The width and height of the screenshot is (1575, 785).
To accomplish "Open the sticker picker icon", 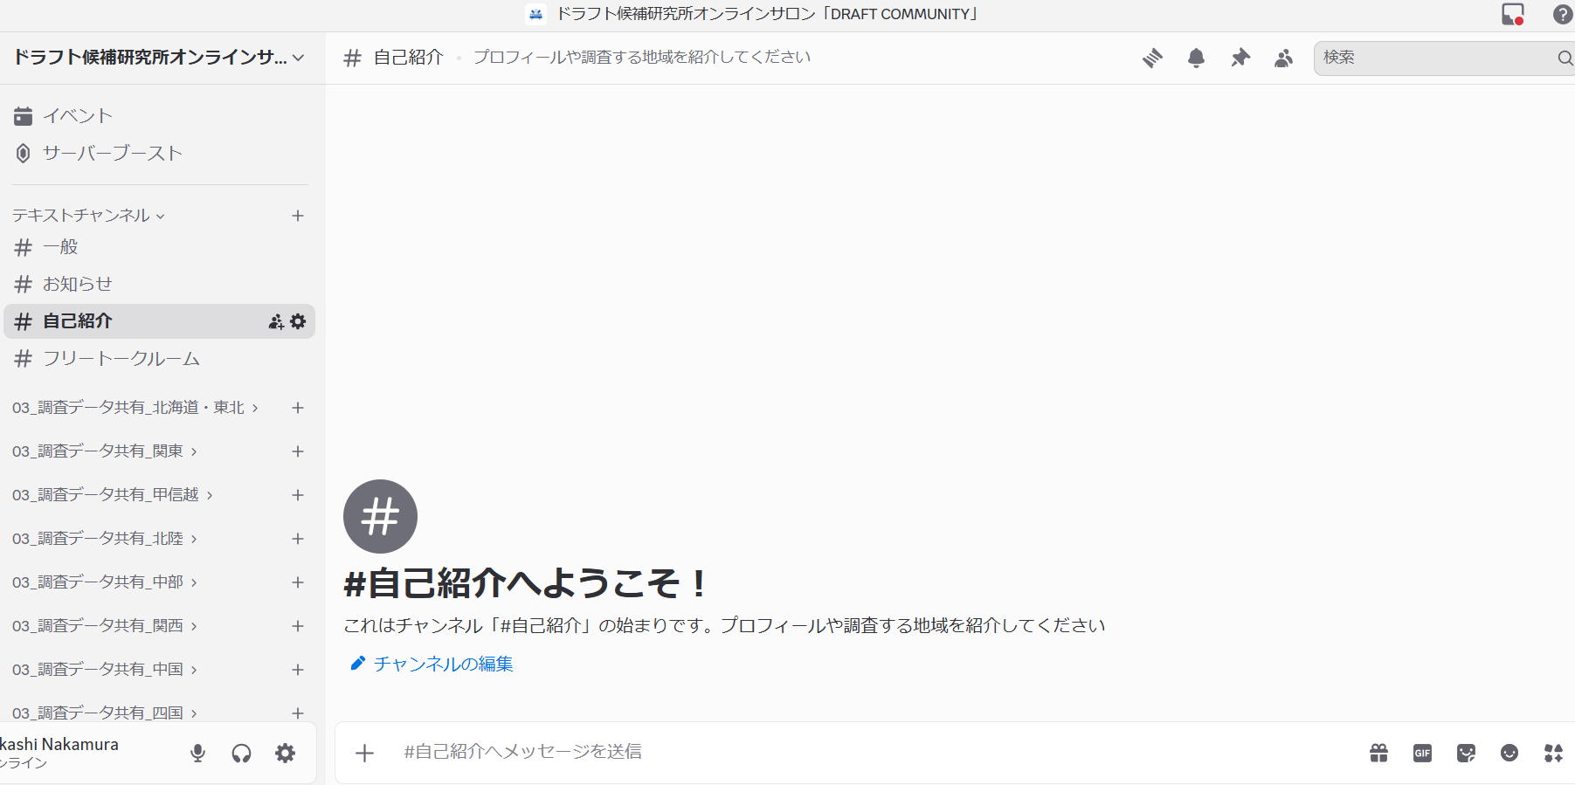I will coord(1466,753).
